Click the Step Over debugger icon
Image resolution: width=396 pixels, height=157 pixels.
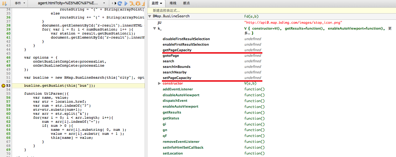coord(138,3)
